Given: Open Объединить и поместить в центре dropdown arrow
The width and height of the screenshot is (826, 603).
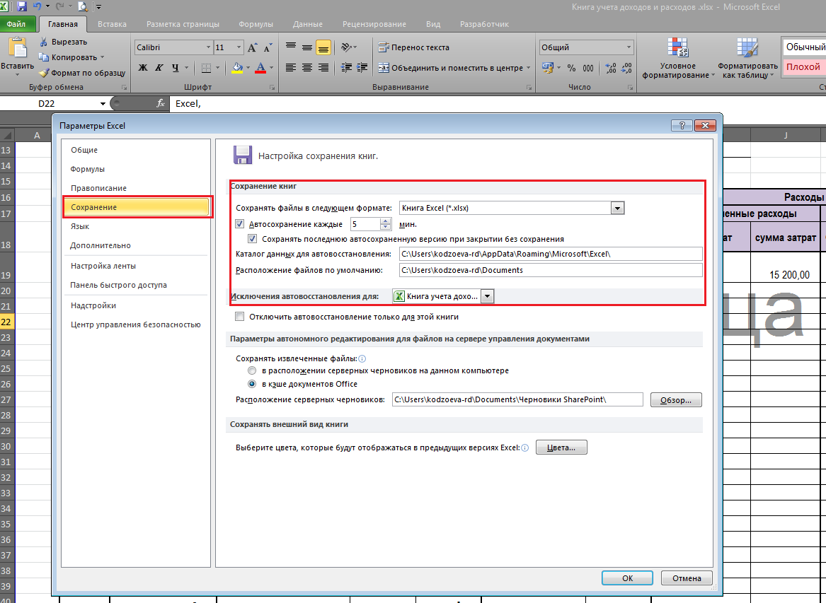Looking at the screenshot, I should click(x=528, y=68).
